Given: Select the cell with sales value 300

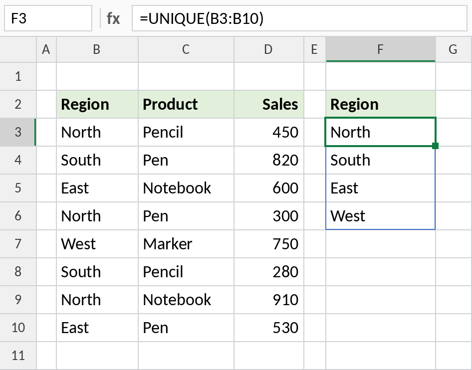Looking at the screenshot, I should click(269, 216).
